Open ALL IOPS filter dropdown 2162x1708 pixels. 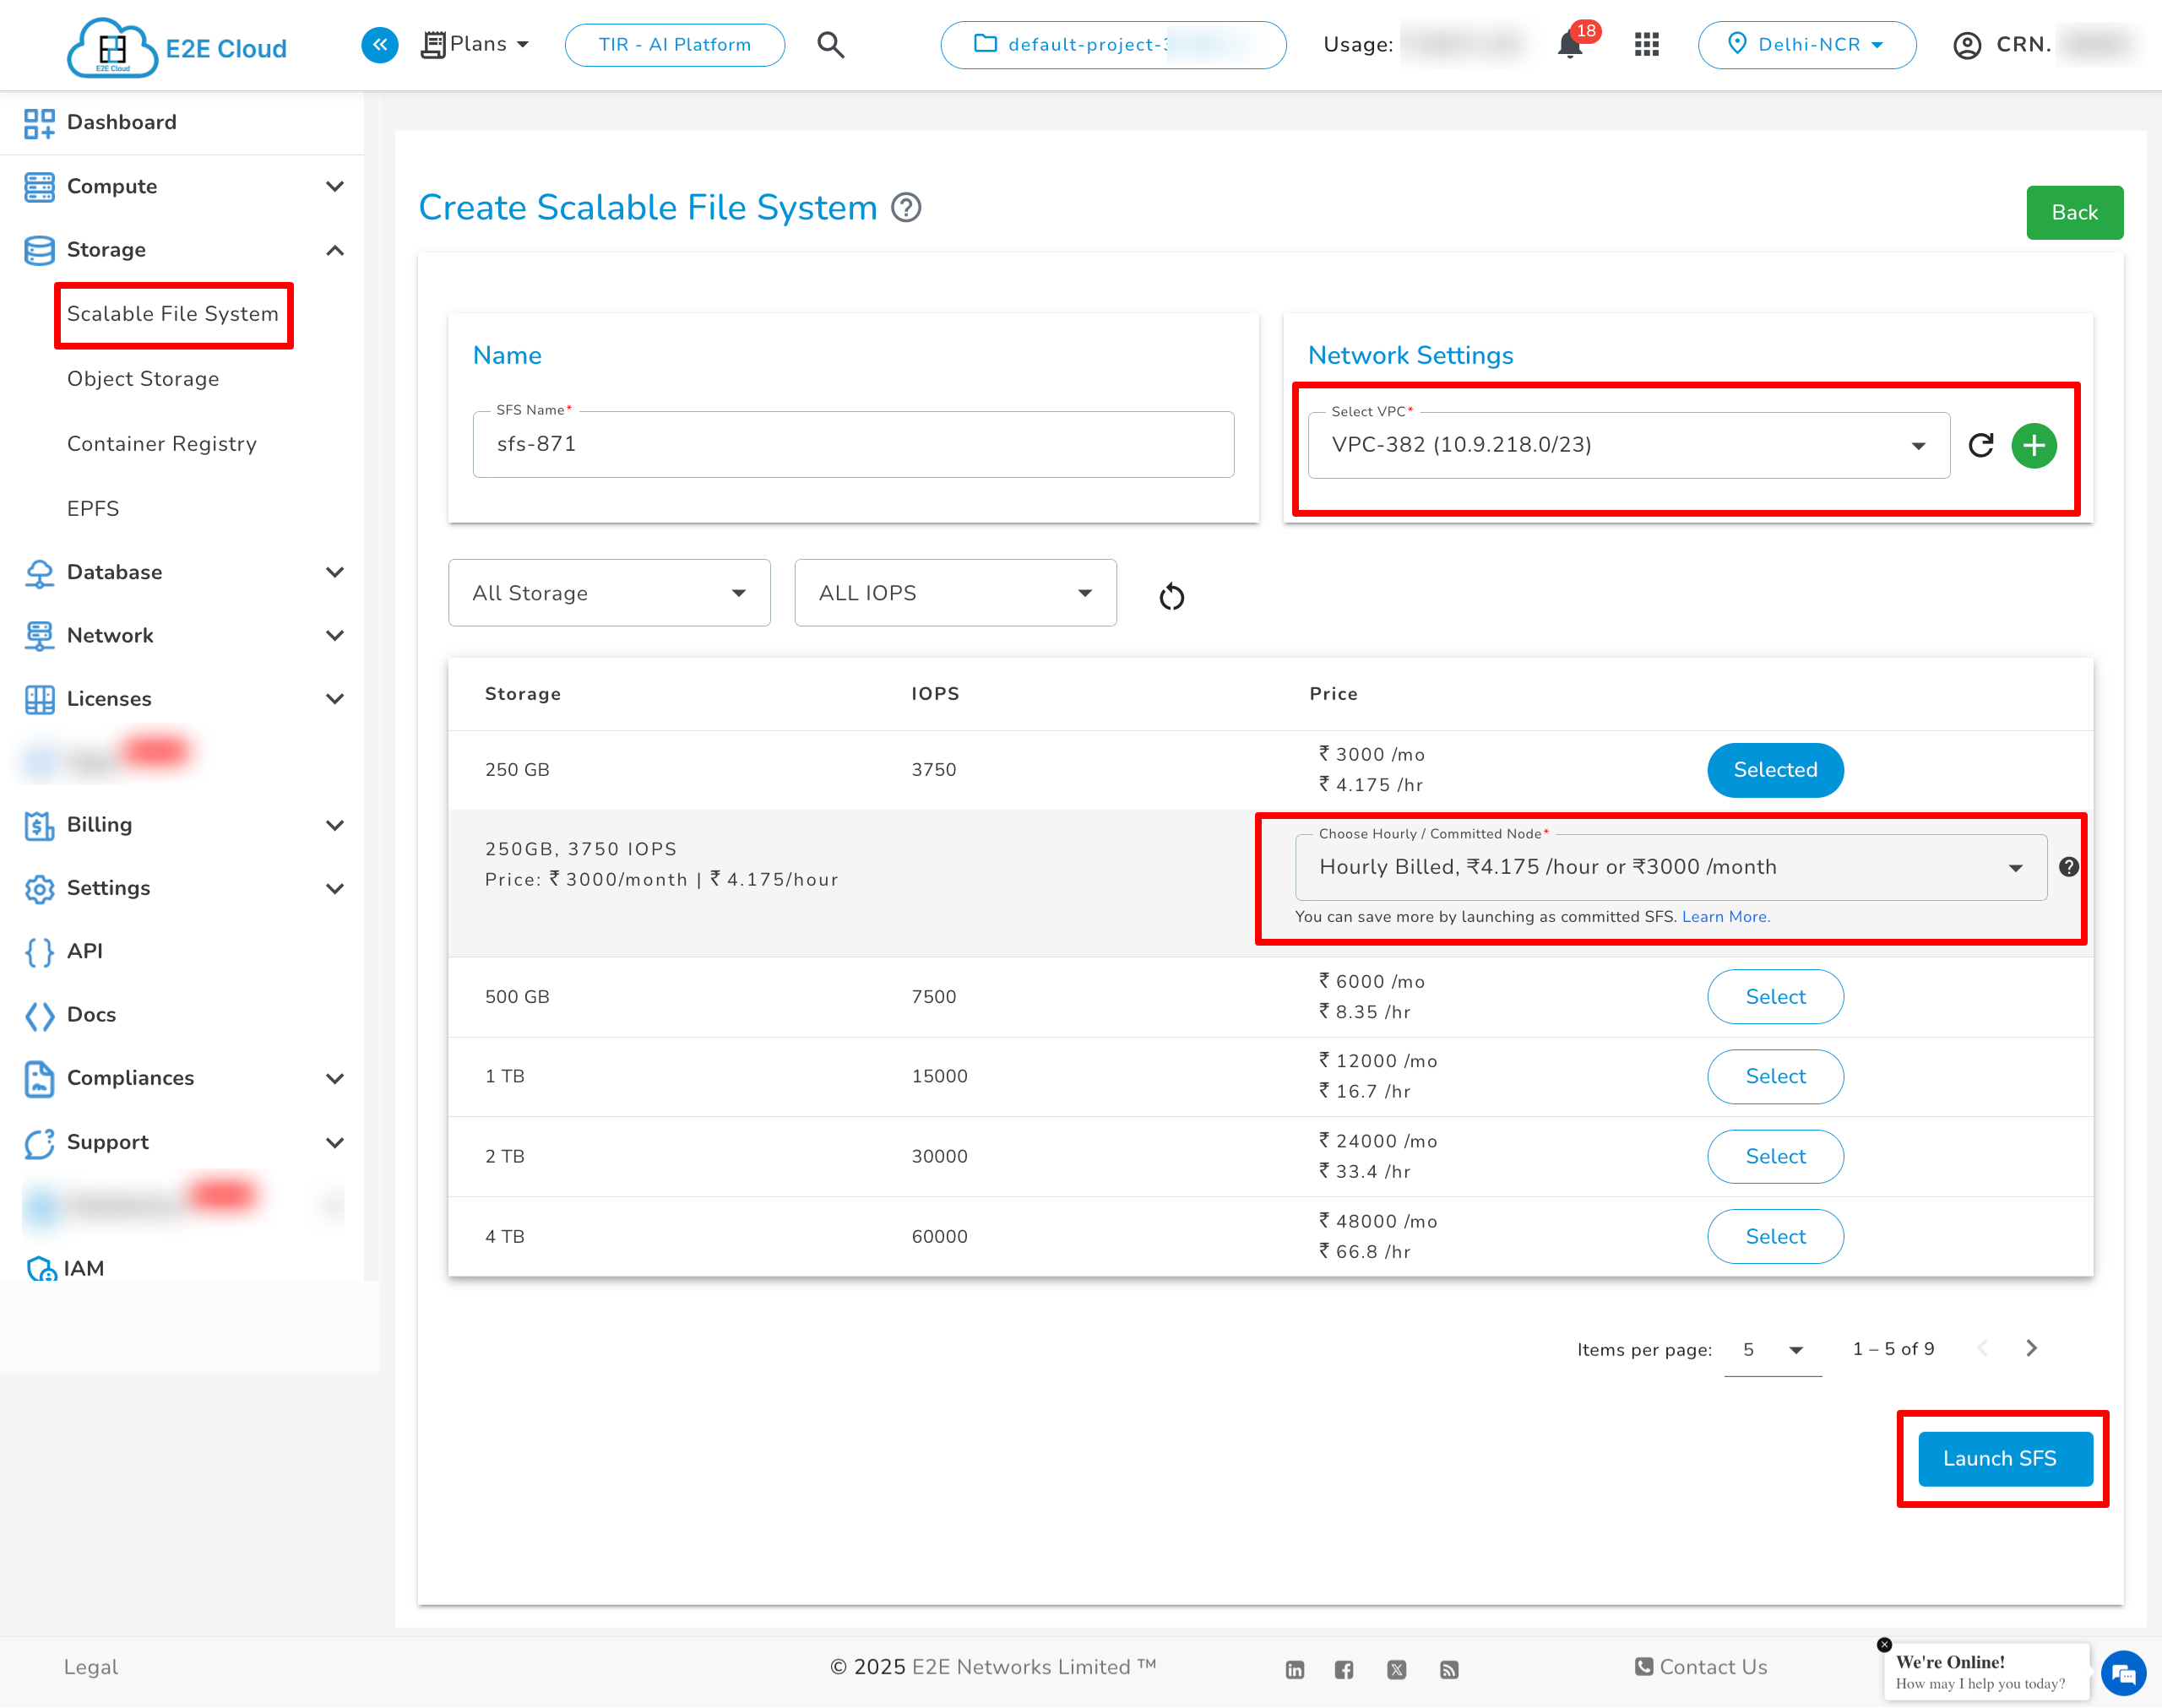pos(955,593)
